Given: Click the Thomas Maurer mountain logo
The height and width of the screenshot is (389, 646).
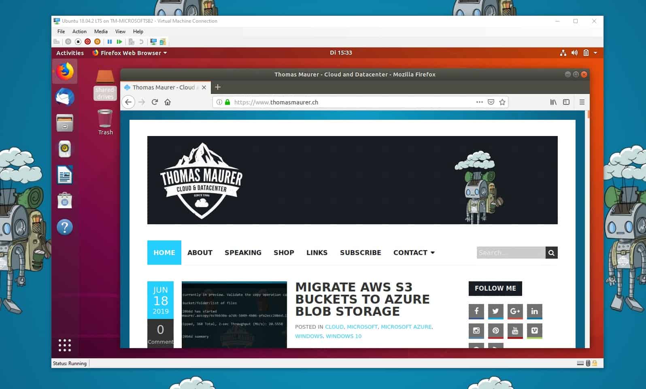Looking at the screenshot, I should (x=201, y=181).
